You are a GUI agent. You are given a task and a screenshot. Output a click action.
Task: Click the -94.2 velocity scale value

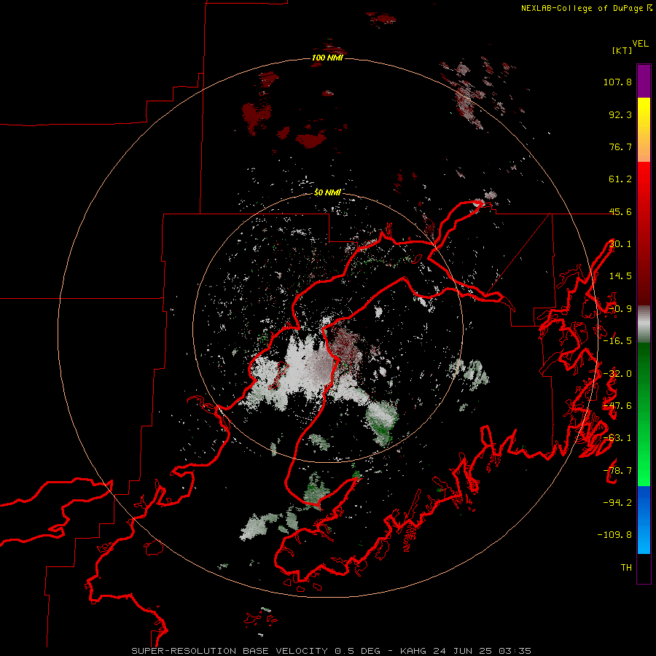617,502
